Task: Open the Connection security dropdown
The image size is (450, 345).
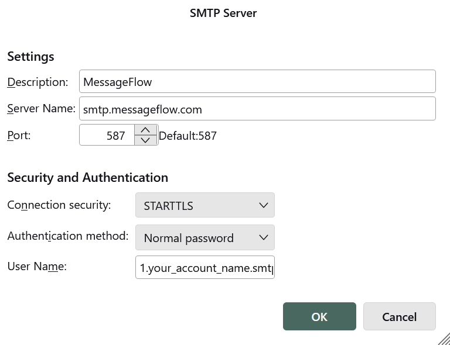Action: pos(204,205)
